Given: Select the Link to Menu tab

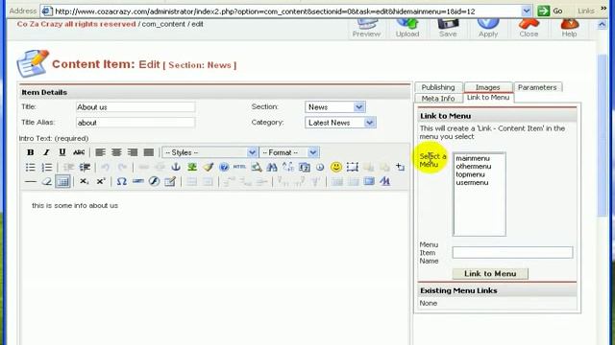Looking at the screenshot, I should pyautogui.click(x=488, y=98).
